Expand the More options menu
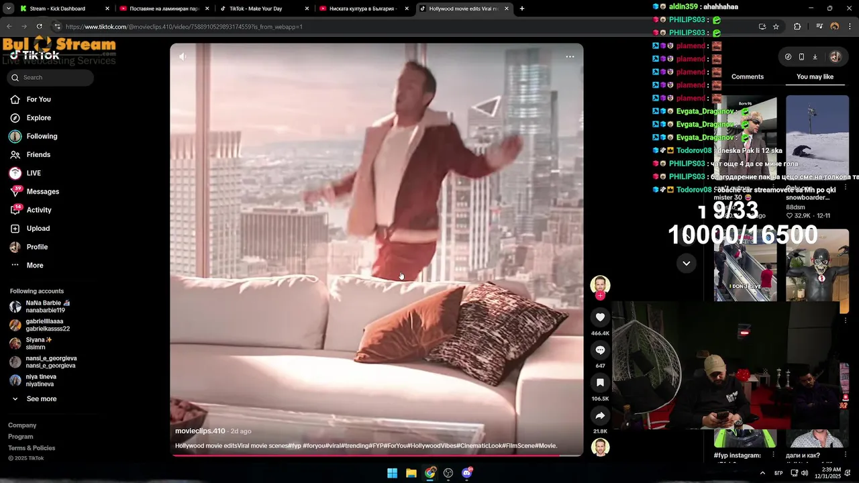Viewport: 859px width, 483px height. point(35,266)
